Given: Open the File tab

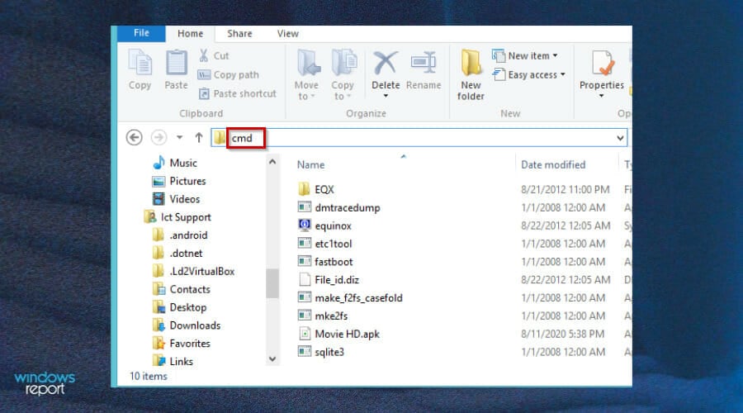Looking at the screenshot, I should (x=141, y=33).
